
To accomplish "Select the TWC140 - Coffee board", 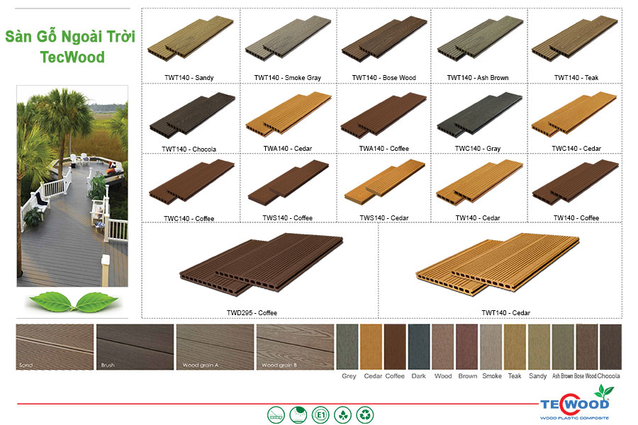I will [x=191, y=181].
